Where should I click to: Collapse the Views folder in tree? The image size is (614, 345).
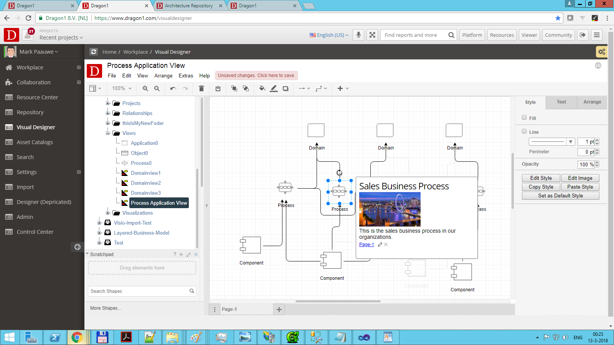[108, 133]
